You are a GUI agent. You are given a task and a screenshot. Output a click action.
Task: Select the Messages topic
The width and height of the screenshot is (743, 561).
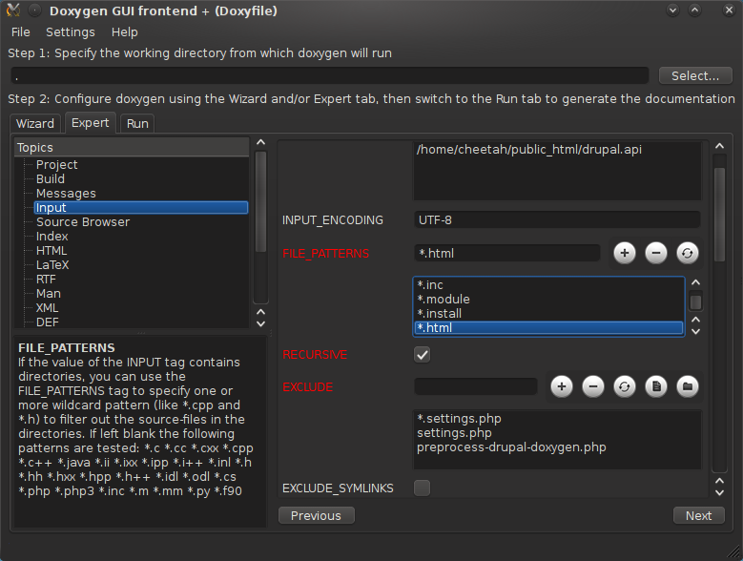pyautogui.click(x=66, y=194)
